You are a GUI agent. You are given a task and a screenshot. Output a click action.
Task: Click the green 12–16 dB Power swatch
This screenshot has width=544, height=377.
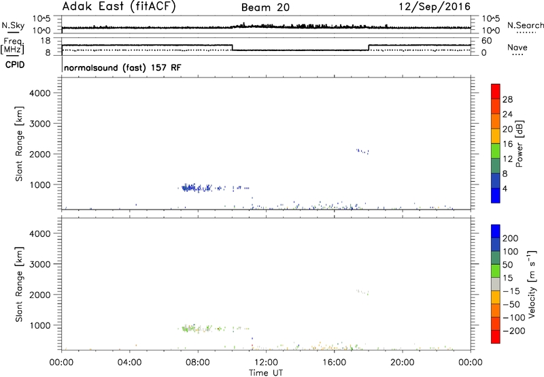tap(496, 150)
